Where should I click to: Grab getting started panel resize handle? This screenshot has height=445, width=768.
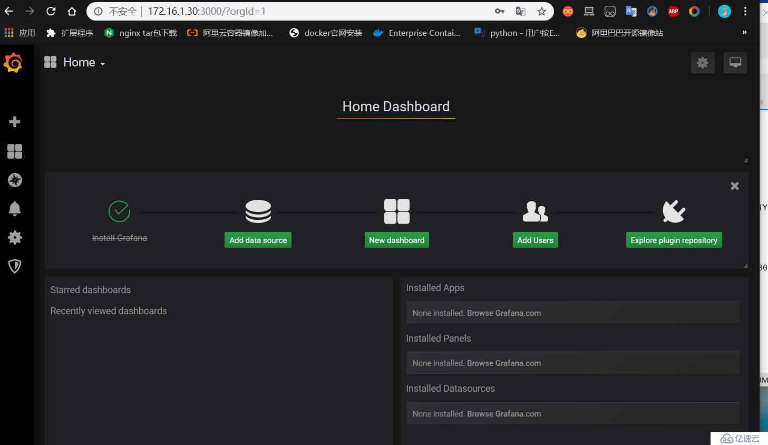coord(745,266)
